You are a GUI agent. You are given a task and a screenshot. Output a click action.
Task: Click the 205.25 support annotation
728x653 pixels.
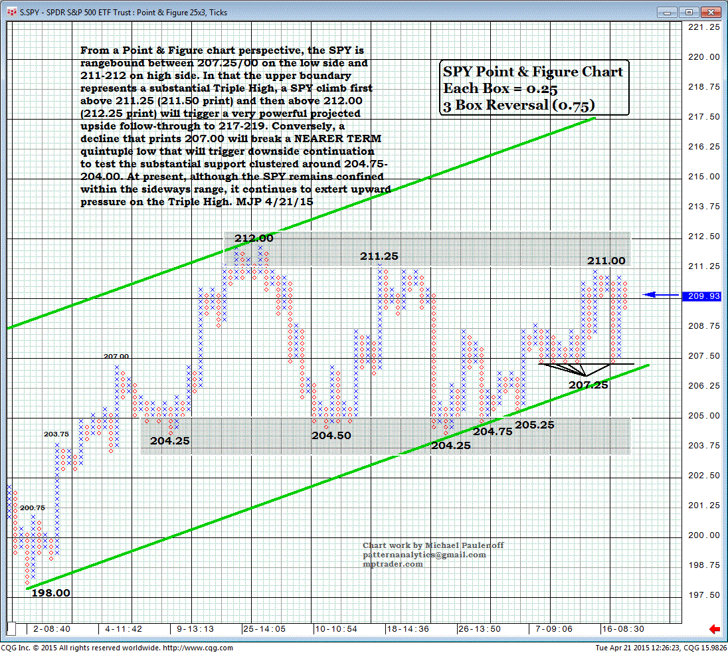[x=535, y=425]
